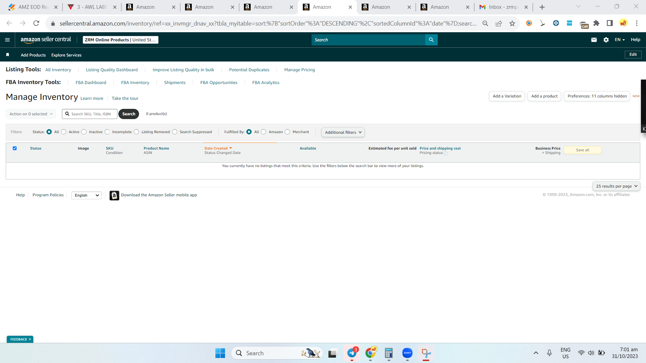Open Telegram from the taskbar
The width and height of the screenshot is (646, 363).
tap(352, 353)
